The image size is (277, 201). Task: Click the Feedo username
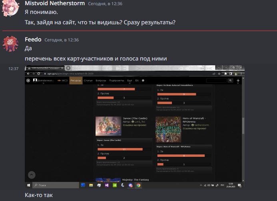(33, 39)
